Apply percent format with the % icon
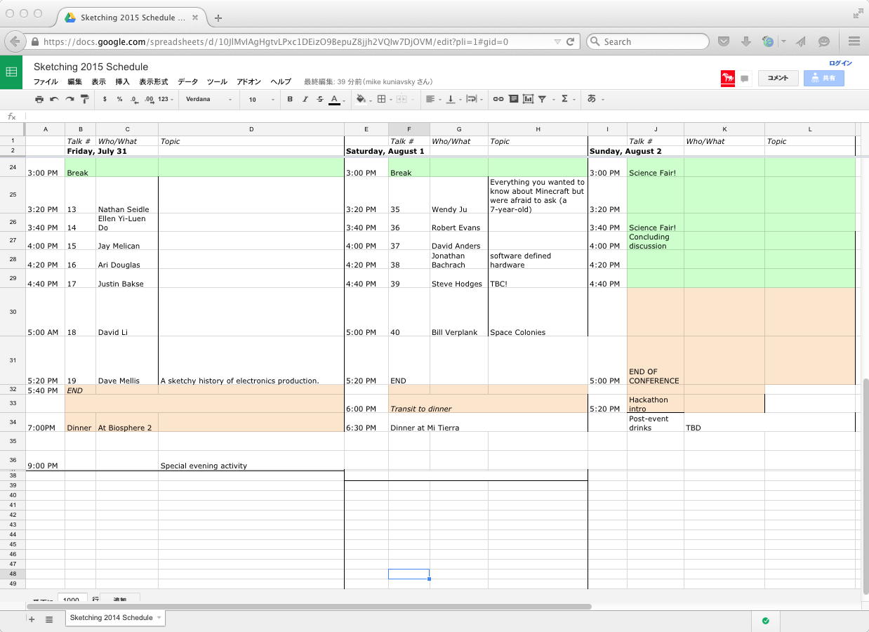This screenshot has height=632, width=869. [x=119, y=100]
